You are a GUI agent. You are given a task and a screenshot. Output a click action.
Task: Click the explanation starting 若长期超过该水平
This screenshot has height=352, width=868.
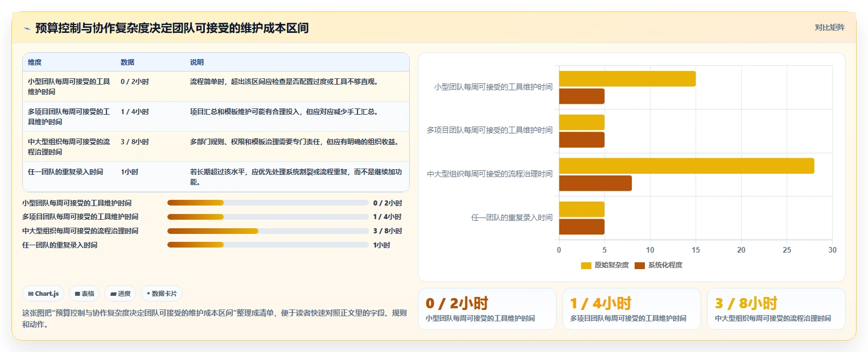click(296, 177)
